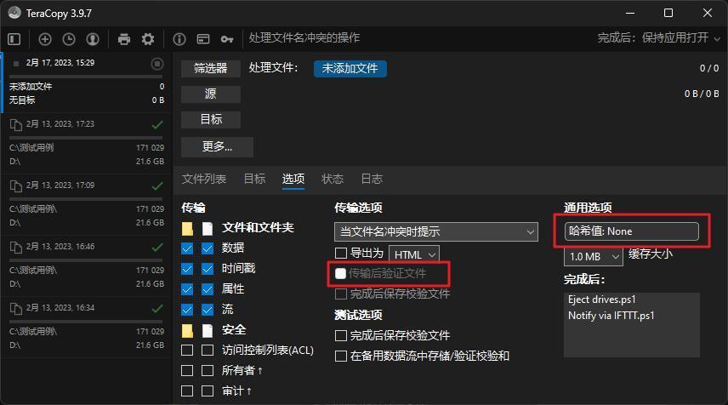Click file page icon beside 文件和文件夹

pyautogui.click(x=208, y=229)
